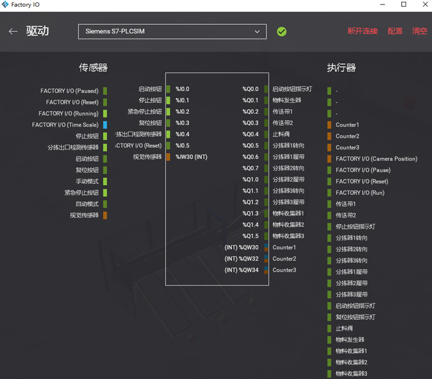Select the %IW30 (INT) input address
The height and width of the screenshot is (379, 432).
[191, 156]
